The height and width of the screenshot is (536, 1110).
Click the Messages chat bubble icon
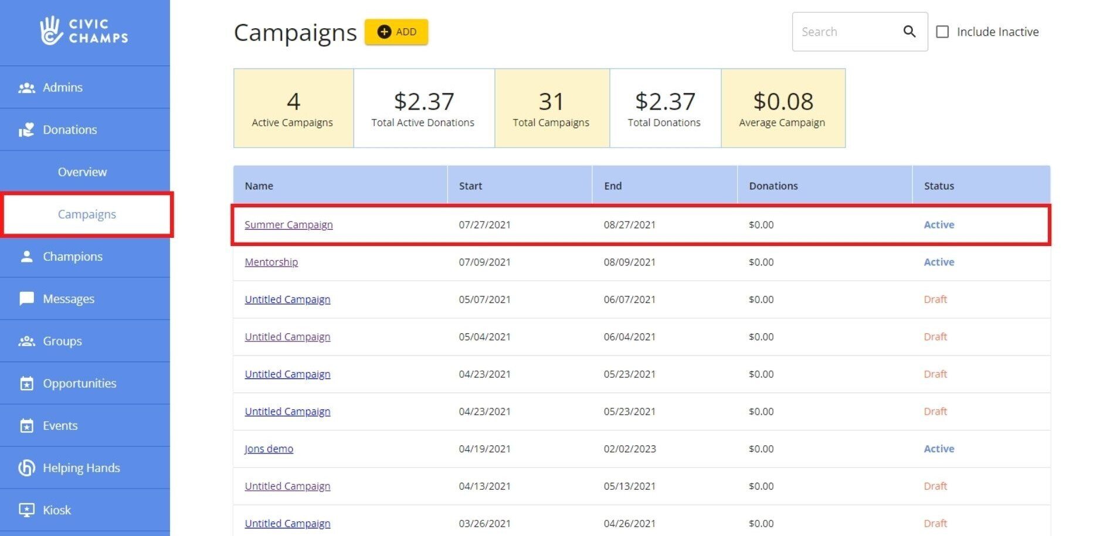[x=26, y=299]
